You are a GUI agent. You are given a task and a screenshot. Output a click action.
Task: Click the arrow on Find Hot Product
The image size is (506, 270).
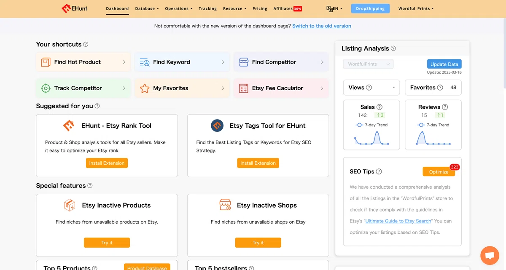click(x=124, y=62)
